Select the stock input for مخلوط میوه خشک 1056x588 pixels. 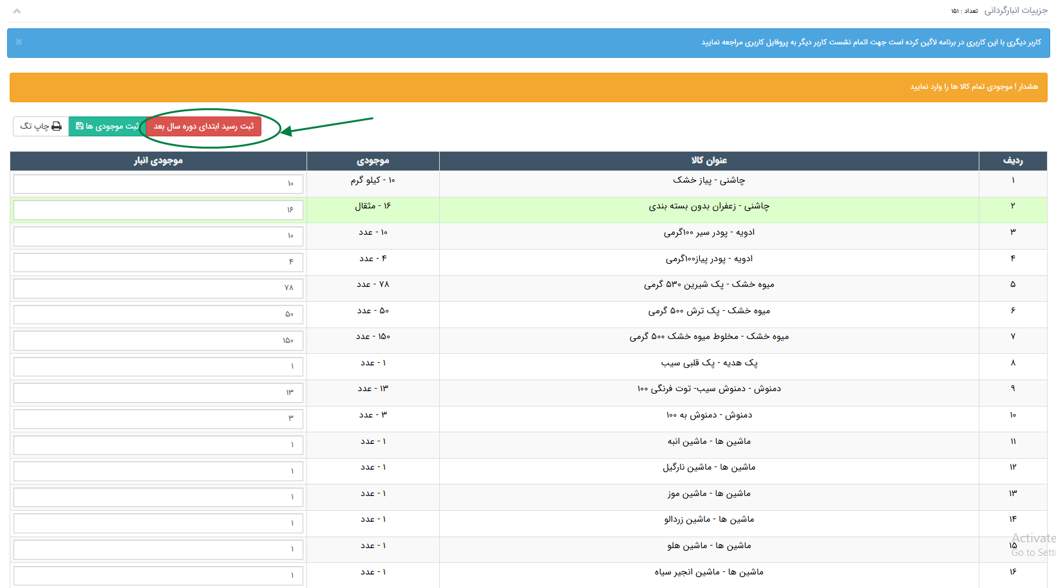[x=158, y=340]
